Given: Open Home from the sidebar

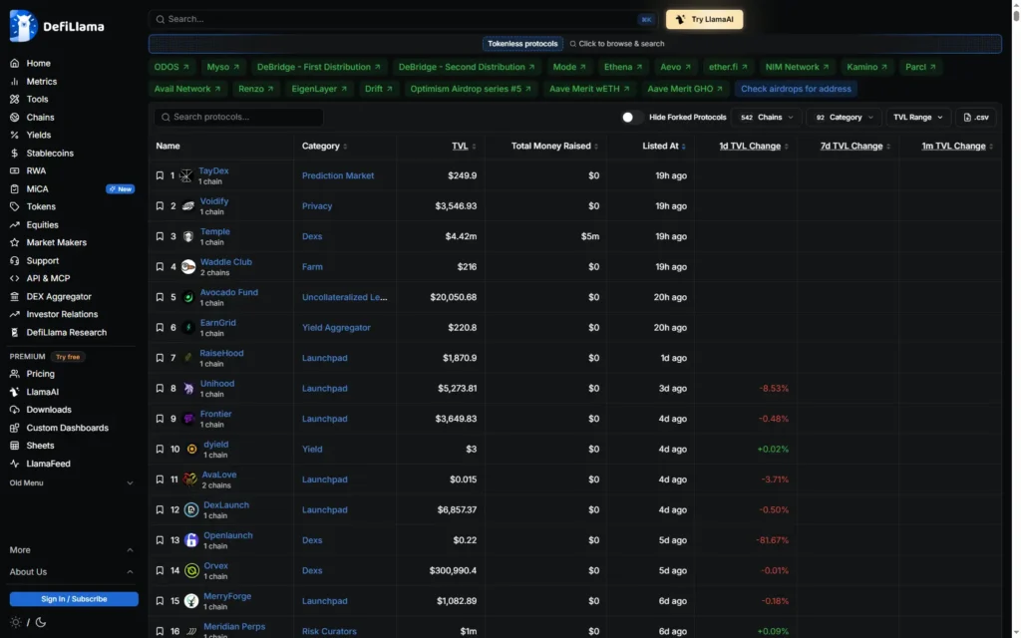Looking at the screenshot, I should point(39,63).
